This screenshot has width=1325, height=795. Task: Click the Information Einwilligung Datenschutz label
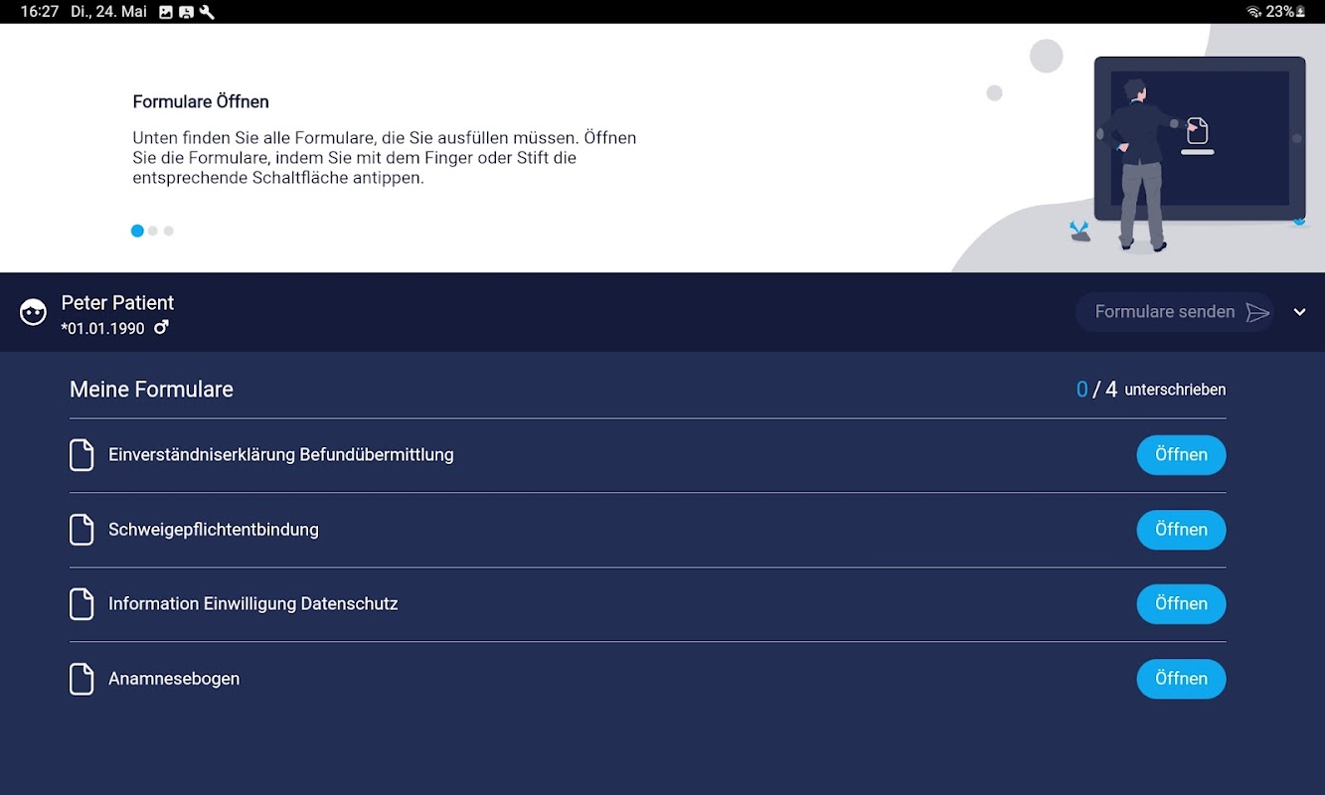point(253,604)
